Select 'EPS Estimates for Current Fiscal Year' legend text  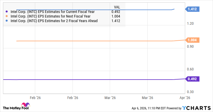click(66, 12)
